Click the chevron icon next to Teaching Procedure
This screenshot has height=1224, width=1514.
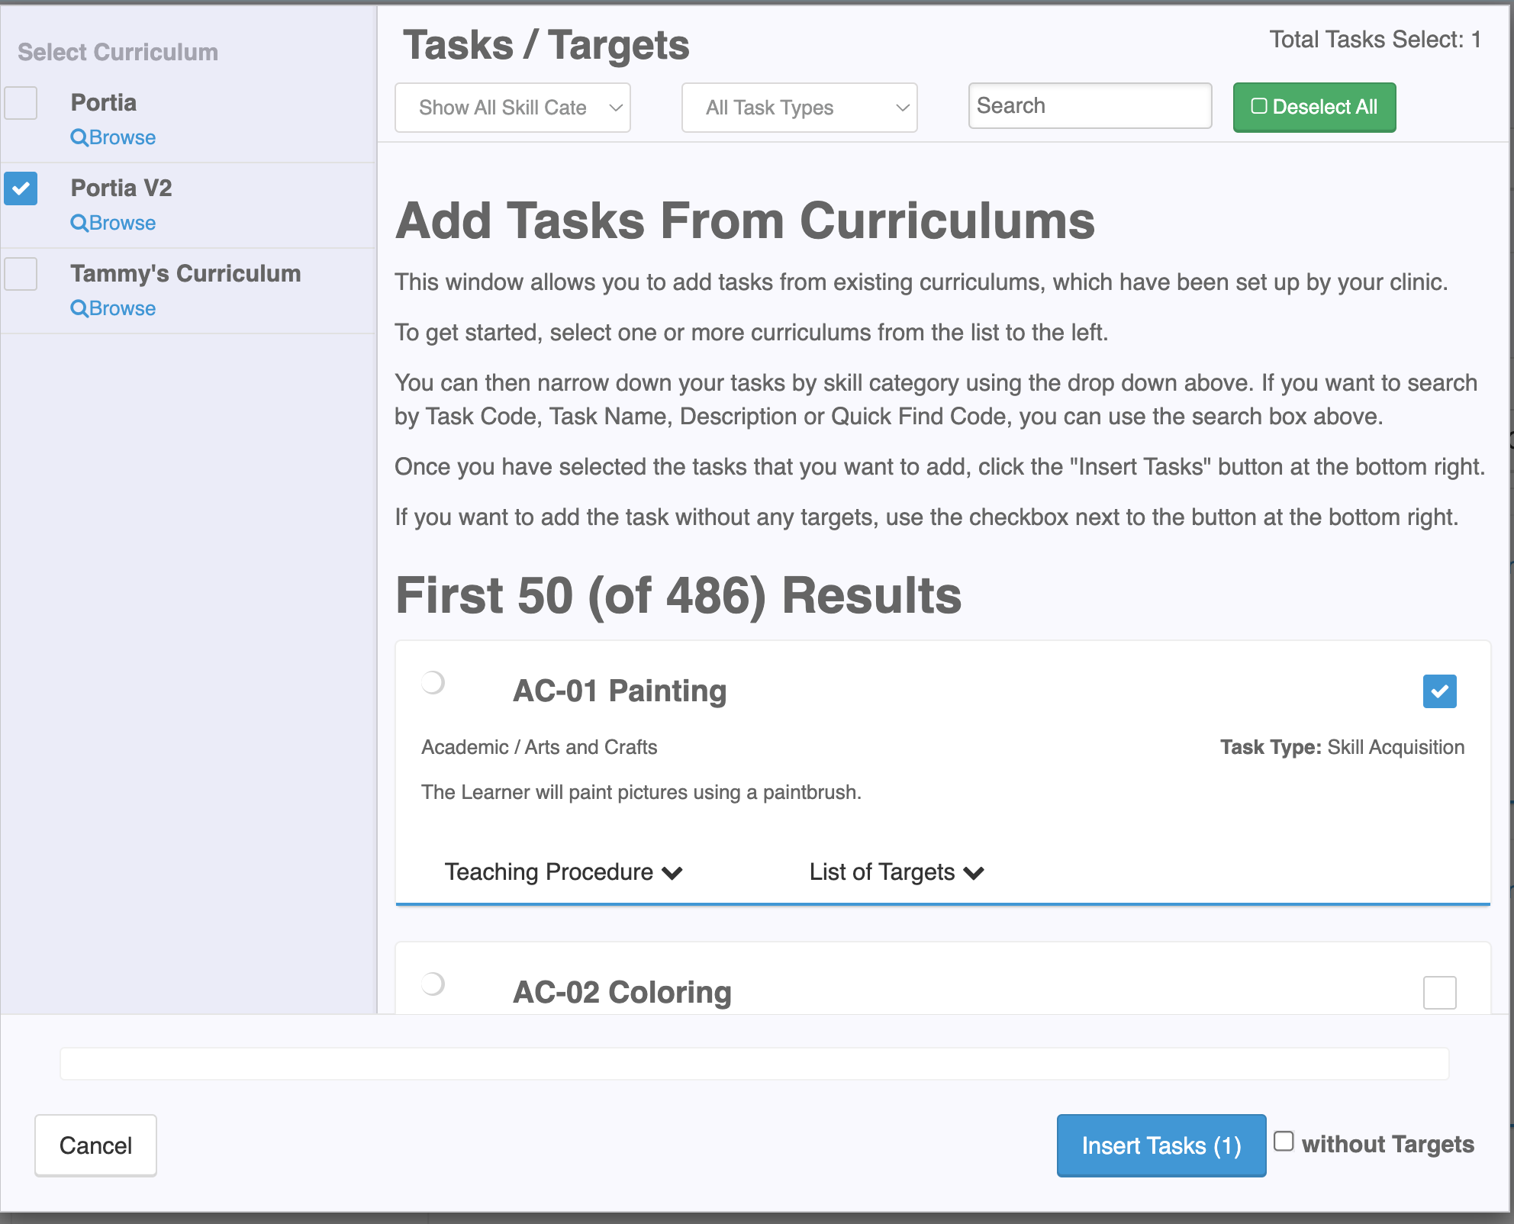pyautogui.click(x=672, y=873)
